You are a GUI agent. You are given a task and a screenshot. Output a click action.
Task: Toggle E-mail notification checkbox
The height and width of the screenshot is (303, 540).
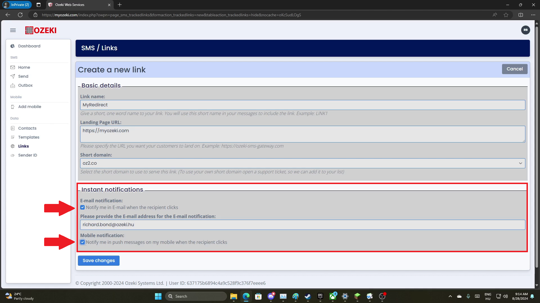(x=82, y=207)
